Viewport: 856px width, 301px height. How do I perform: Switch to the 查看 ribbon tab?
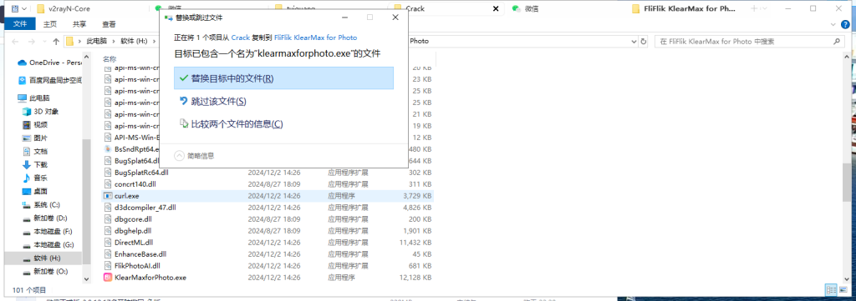(109, 24)
